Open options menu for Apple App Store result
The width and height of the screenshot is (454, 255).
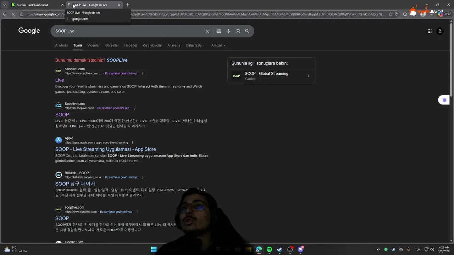coord(133,143)
